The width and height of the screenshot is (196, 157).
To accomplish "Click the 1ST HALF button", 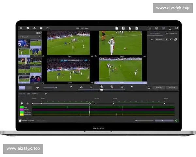I will click(x=171, y=88).
